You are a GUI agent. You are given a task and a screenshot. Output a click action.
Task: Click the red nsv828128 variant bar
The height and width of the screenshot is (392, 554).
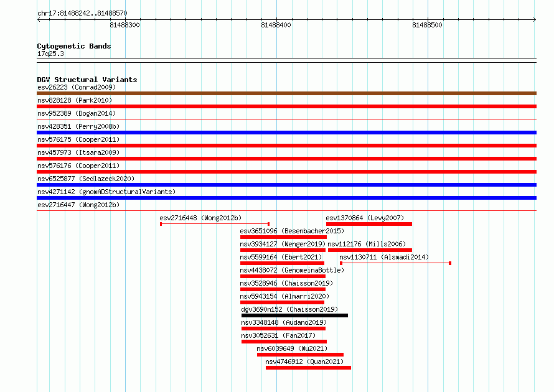(286, 106)
